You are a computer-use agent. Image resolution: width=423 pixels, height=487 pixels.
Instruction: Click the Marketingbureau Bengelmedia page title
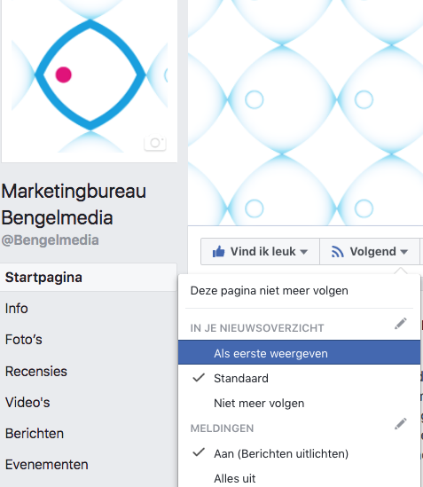[74, 204]
